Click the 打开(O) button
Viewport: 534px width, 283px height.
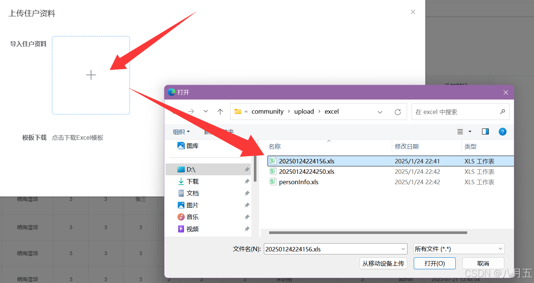[435, 263]
